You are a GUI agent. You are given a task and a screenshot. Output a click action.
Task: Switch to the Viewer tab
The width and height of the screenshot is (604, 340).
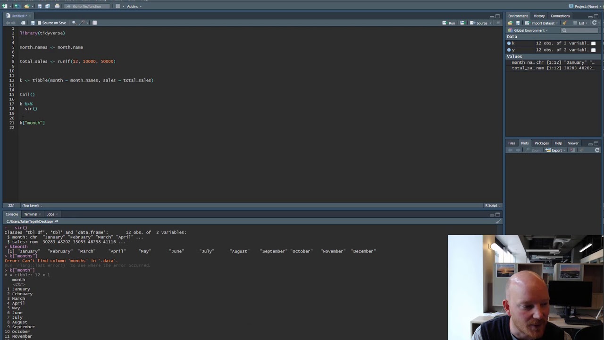tap(573, 143)
